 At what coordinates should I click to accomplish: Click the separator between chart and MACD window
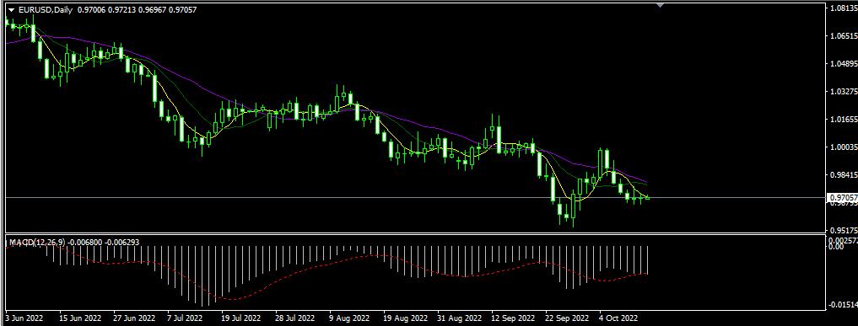tap(415, 233)
